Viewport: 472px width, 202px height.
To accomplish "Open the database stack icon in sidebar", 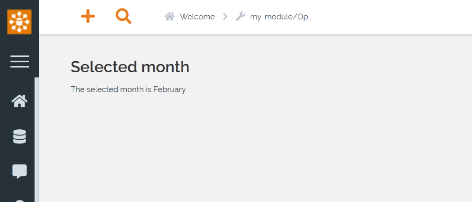I will click(19, 137).
